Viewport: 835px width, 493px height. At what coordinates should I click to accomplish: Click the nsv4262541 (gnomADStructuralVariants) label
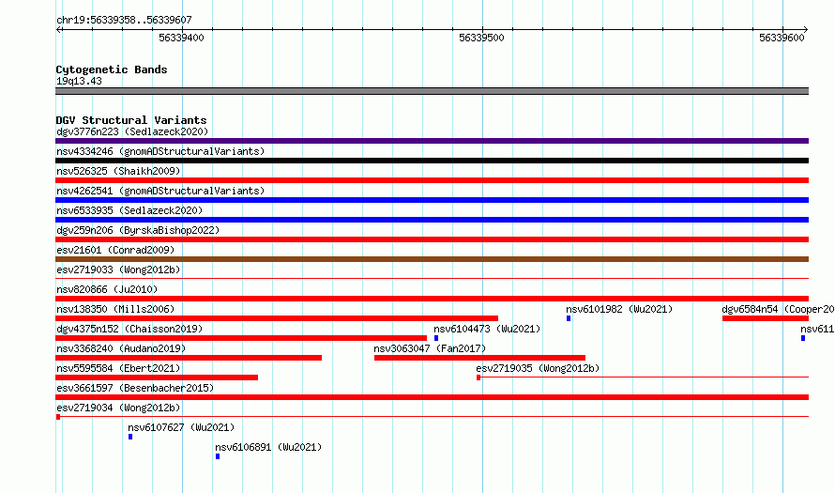coord(160,191)
